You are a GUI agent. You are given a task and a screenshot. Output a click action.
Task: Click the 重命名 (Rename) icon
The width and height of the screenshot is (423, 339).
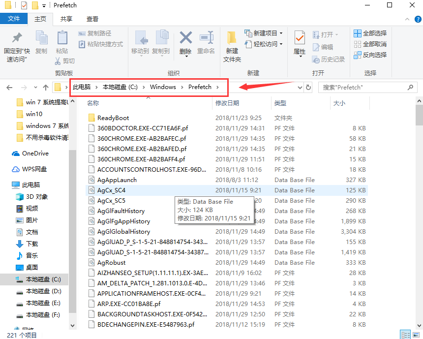tap(206, 38)
